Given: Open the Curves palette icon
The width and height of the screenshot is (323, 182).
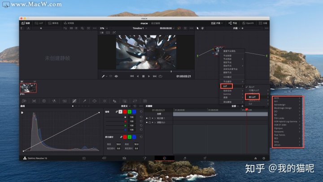Looking at the screenshot, I should (74, 101).
